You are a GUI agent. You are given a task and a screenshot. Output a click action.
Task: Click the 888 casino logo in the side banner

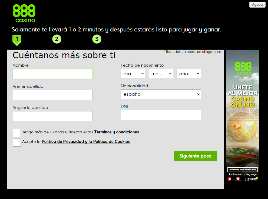(243, 69)
